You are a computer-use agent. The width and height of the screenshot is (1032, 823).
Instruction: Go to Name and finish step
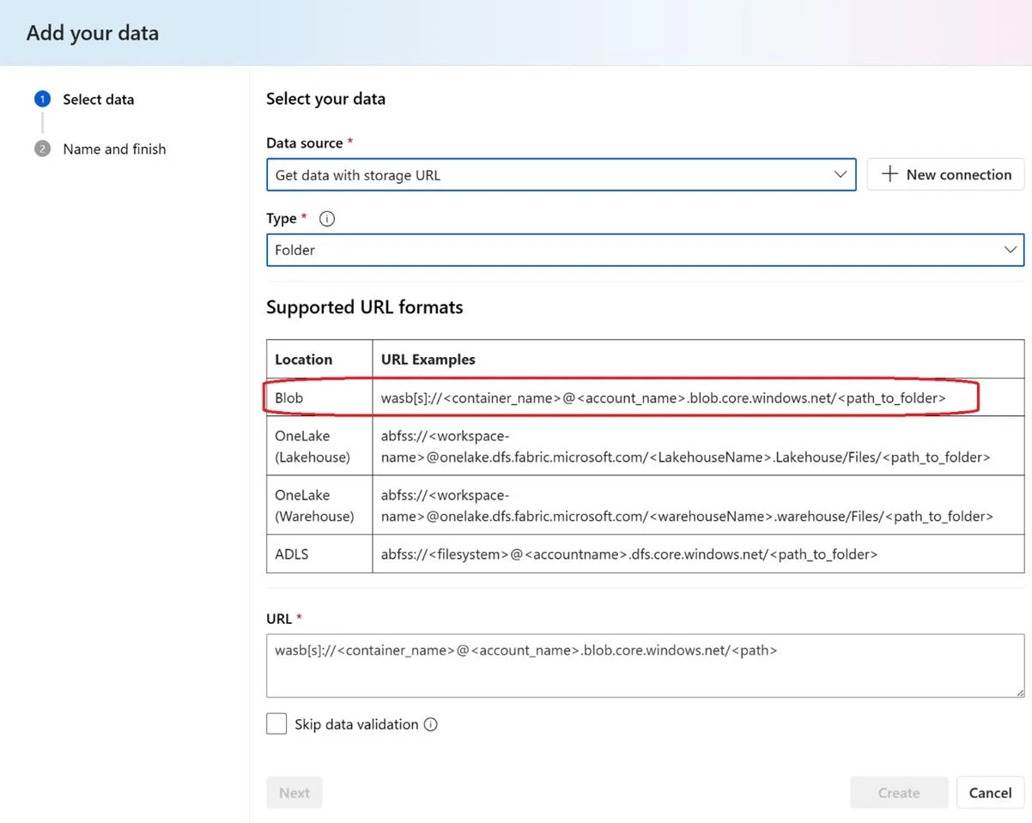point(114,148)
